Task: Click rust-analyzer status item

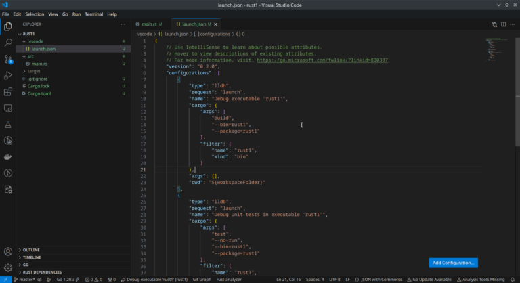Action: tap(229, 280)
